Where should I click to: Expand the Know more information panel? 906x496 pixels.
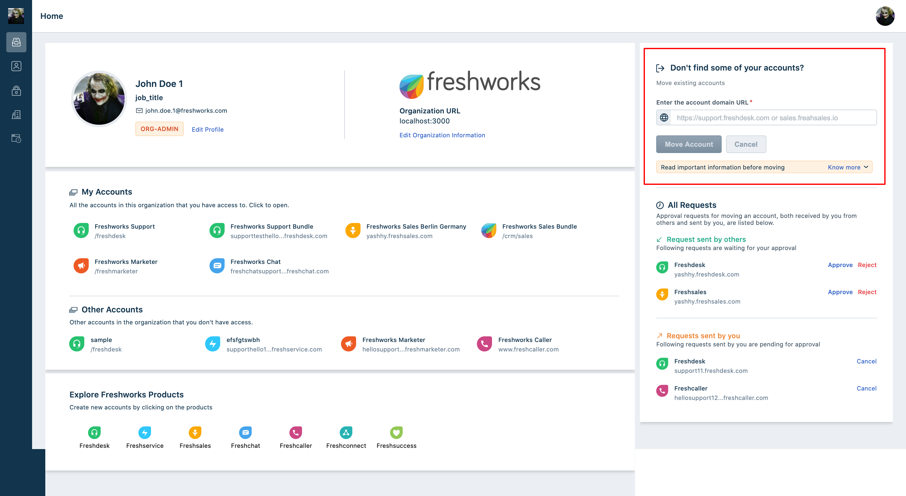847,167
